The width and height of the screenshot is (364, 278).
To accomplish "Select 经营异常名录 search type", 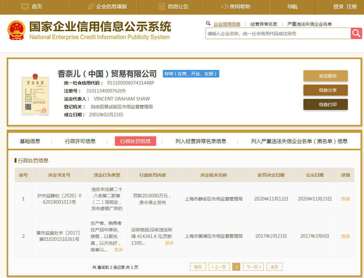I will pyautogui.click(x=264, y=24).
